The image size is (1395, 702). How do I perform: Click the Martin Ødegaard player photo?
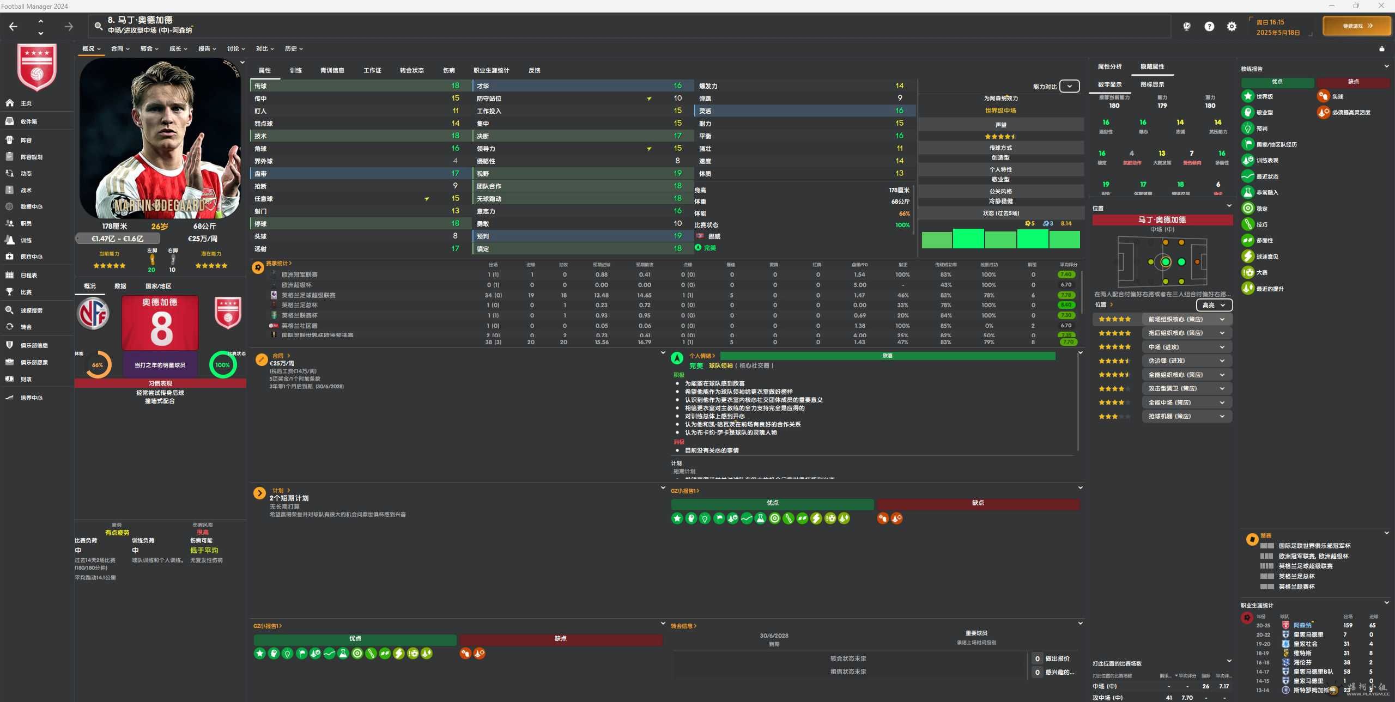click(x=160, y=139)
